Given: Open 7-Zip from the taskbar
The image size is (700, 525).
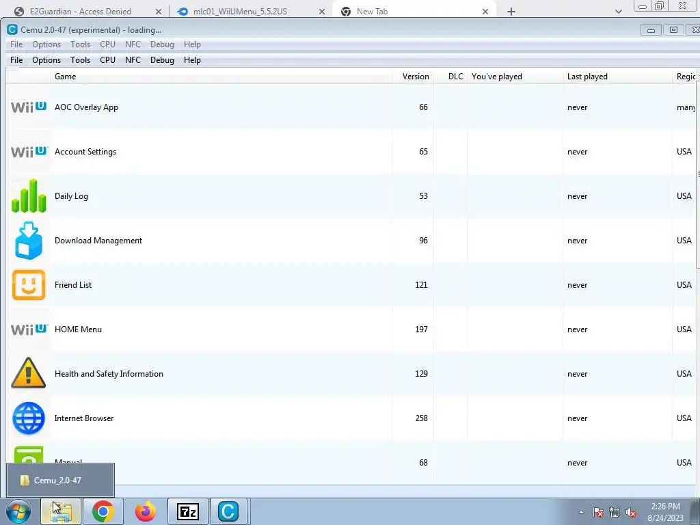Looking at the screenshot, I should (187, 511).
